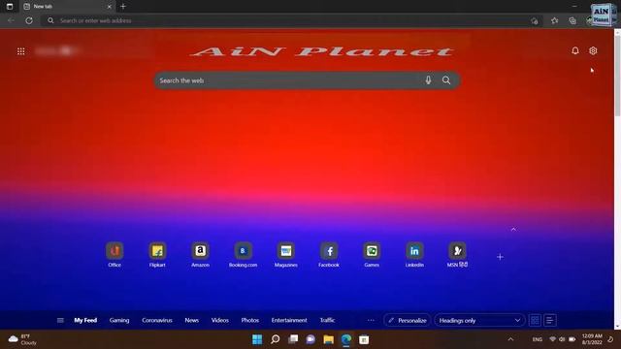Switch to the News feed tab
Image resolution: width=621 pixels, height=349 pixels.
(192, 320)
